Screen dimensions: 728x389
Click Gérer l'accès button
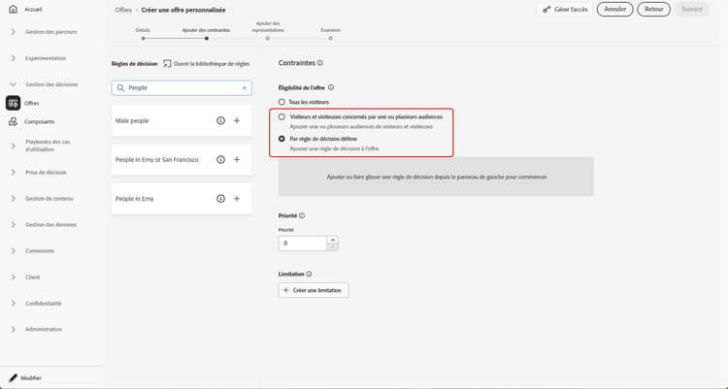point(565,10)
